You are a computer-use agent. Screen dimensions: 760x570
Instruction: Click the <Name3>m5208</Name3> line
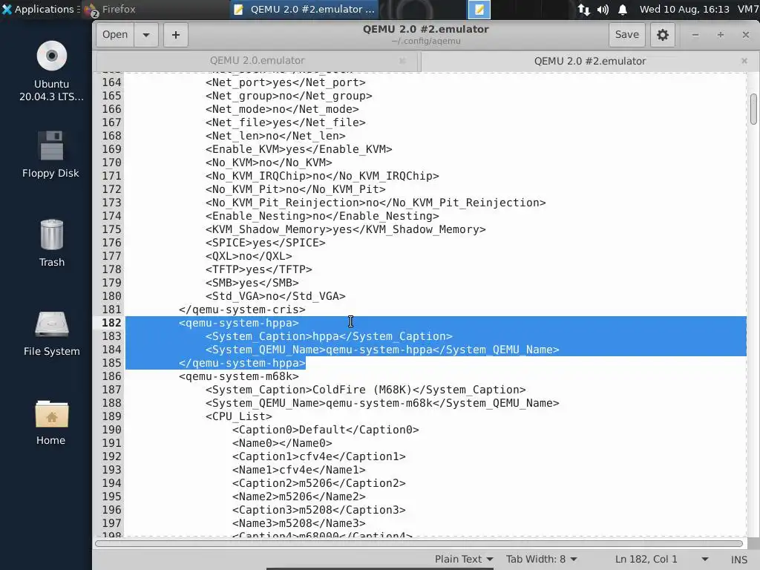pos(298,523)
